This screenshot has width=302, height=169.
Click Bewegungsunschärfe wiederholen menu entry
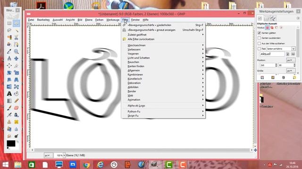click(163, 25)
